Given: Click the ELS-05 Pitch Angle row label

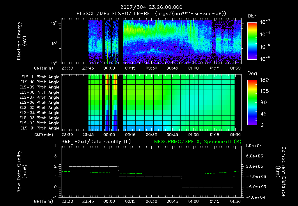Looking at the screenshot, I should click(x=39, y=108).
